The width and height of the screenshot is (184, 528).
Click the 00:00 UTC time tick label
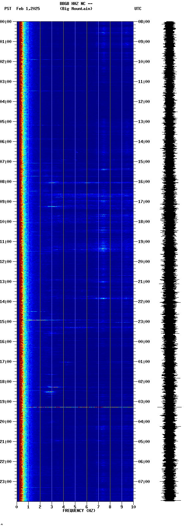tap(144, 342)
